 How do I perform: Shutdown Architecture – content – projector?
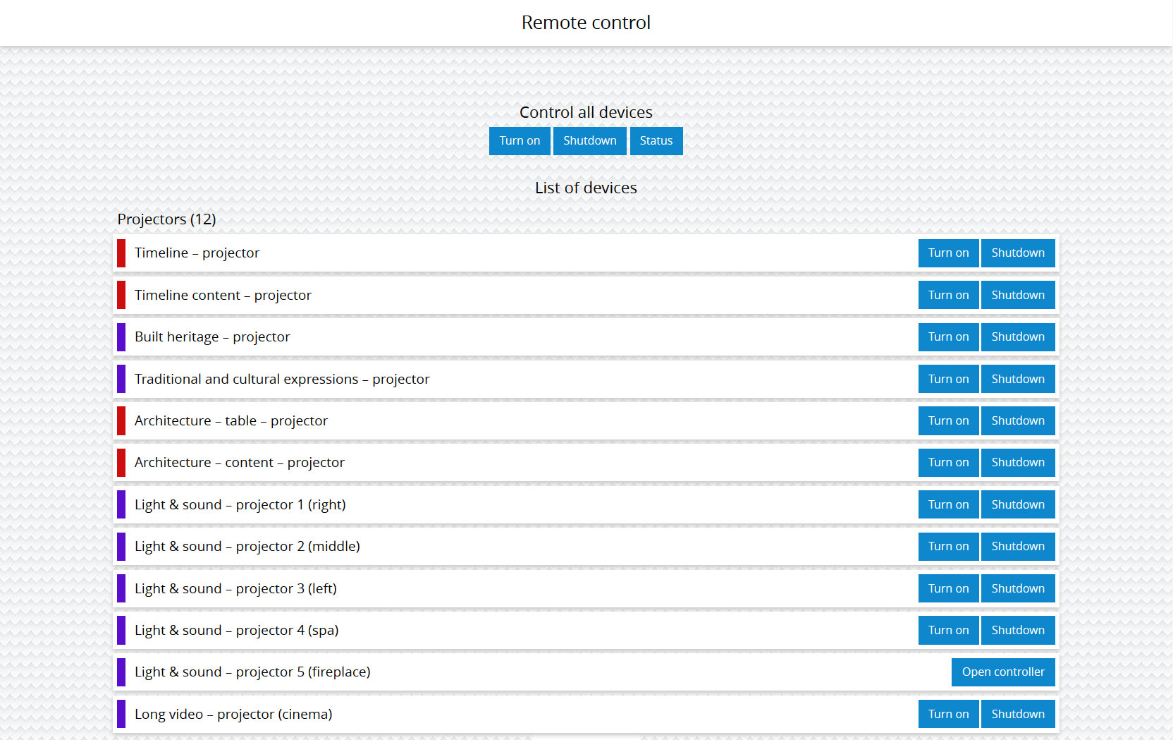[1018, 462]
